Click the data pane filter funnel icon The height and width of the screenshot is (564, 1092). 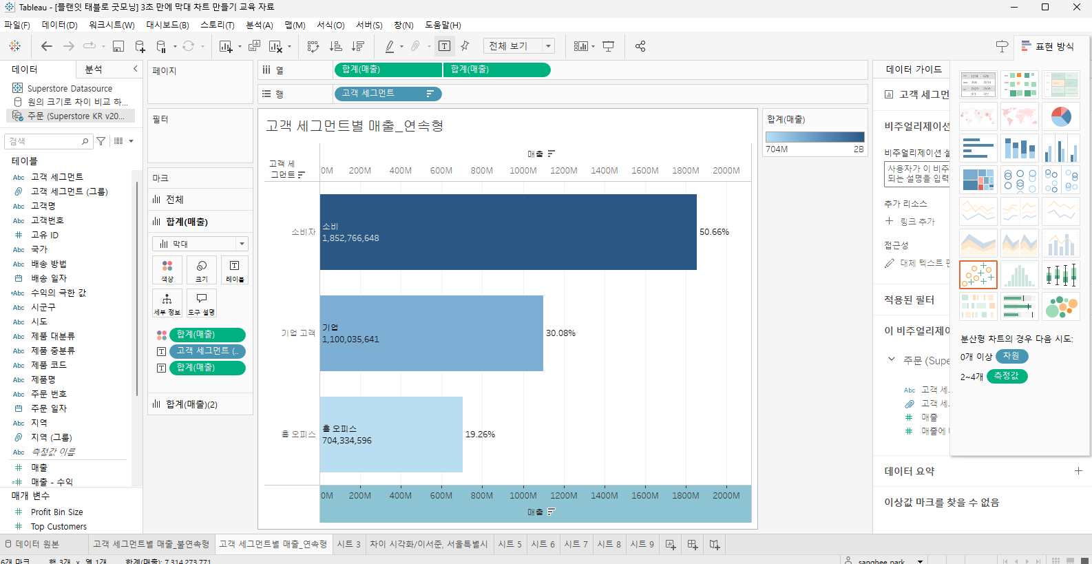coord(101,141)
